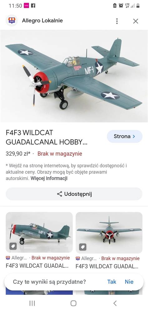
Task: Open the Więcej informacji link
Action: [49, 178]
